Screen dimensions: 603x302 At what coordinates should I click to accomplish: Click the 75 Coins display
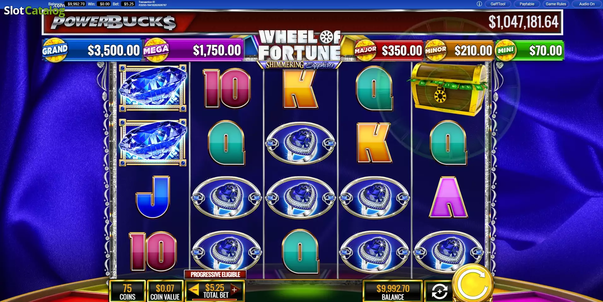[x=127, y=292]
